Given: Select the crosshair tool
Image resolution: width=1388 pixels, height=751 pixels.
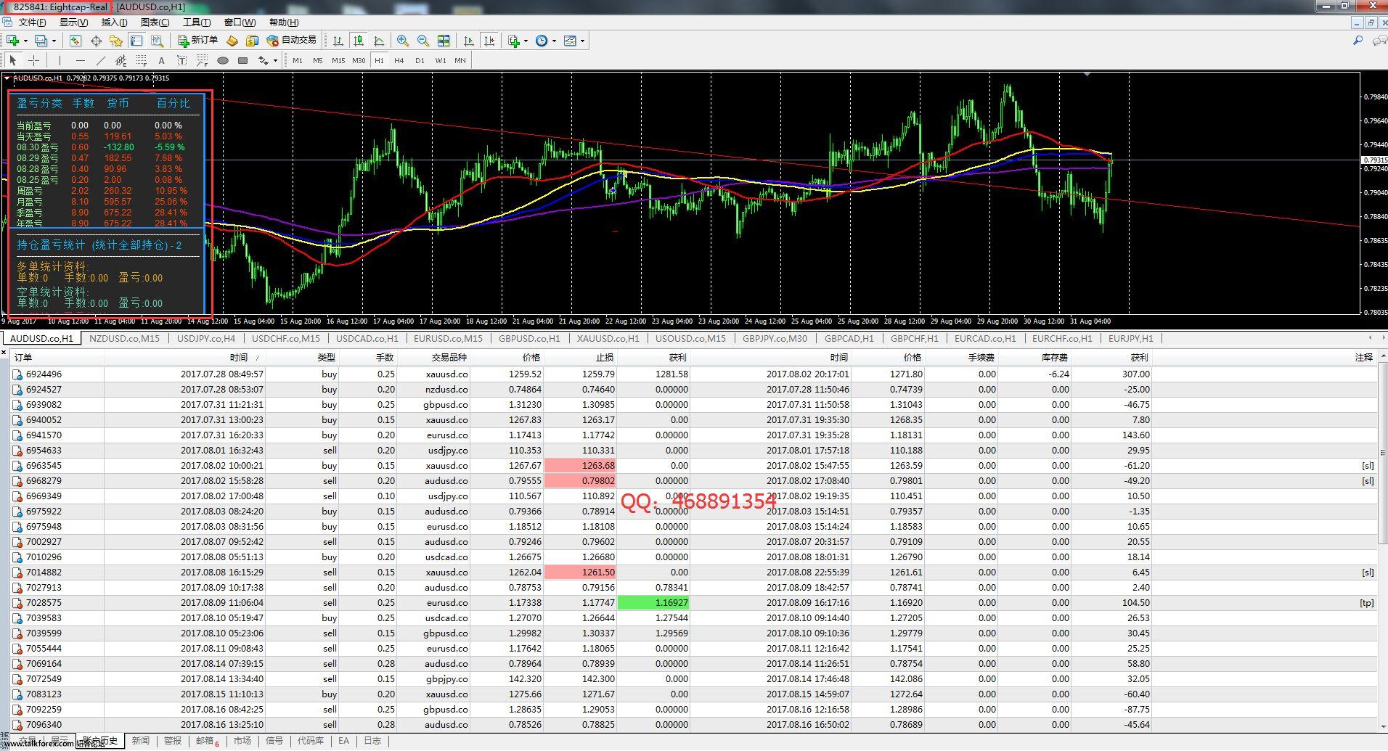Looking at the screenshot, I should (33, 60).
